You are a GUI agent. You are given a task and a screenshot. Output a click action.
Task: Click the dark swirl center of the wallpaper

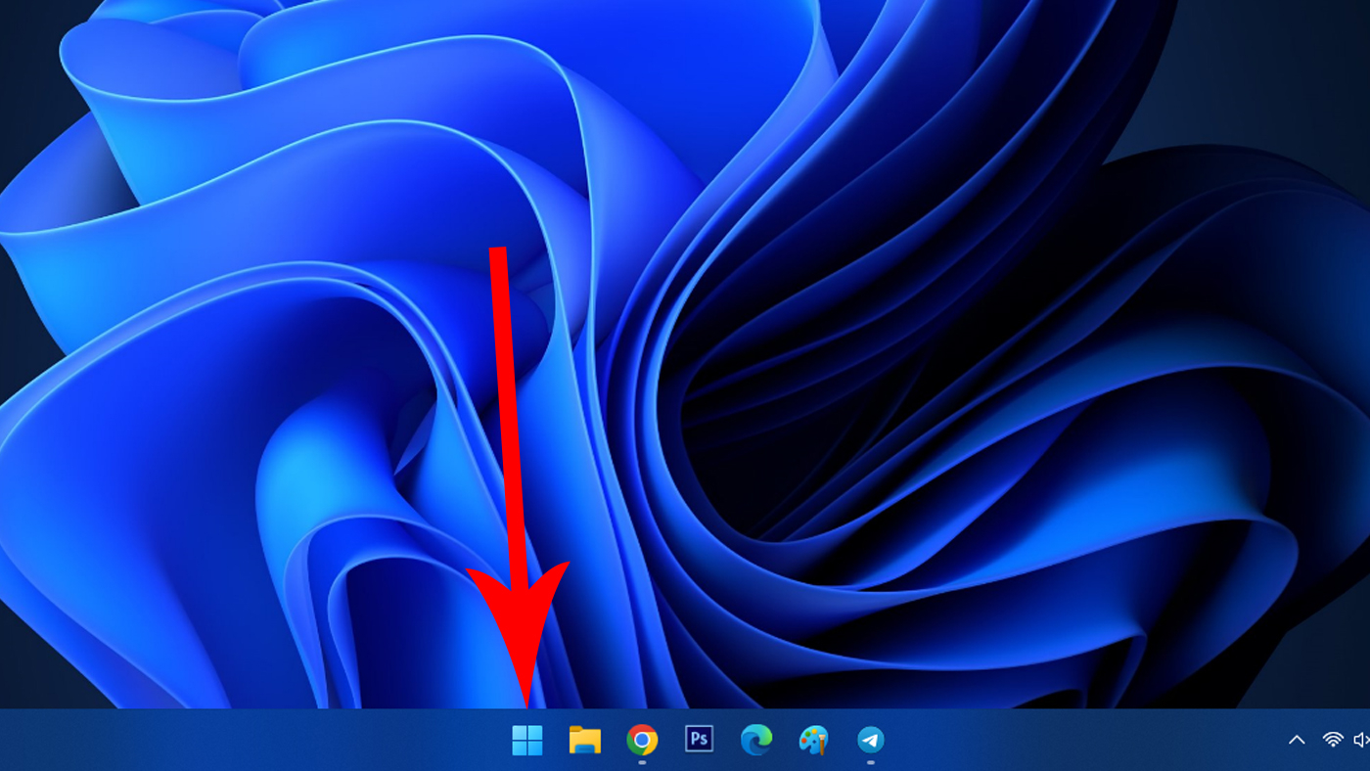[x=744, y=431]
